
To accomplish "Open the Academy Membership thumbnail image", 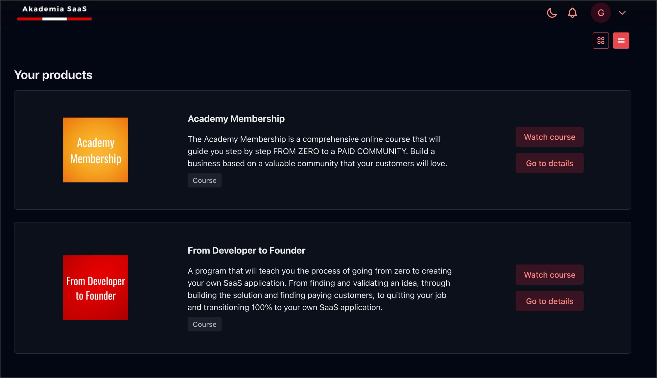I will tap(95, 150).
